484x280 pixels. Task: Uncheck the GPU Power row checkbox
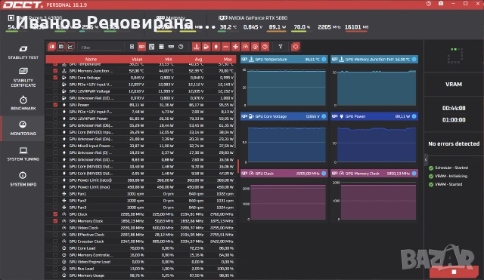coord(55,105)
